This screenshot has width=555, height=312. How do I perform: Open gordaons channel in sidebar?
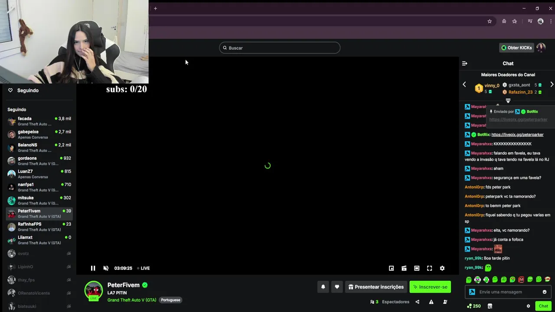39,161
